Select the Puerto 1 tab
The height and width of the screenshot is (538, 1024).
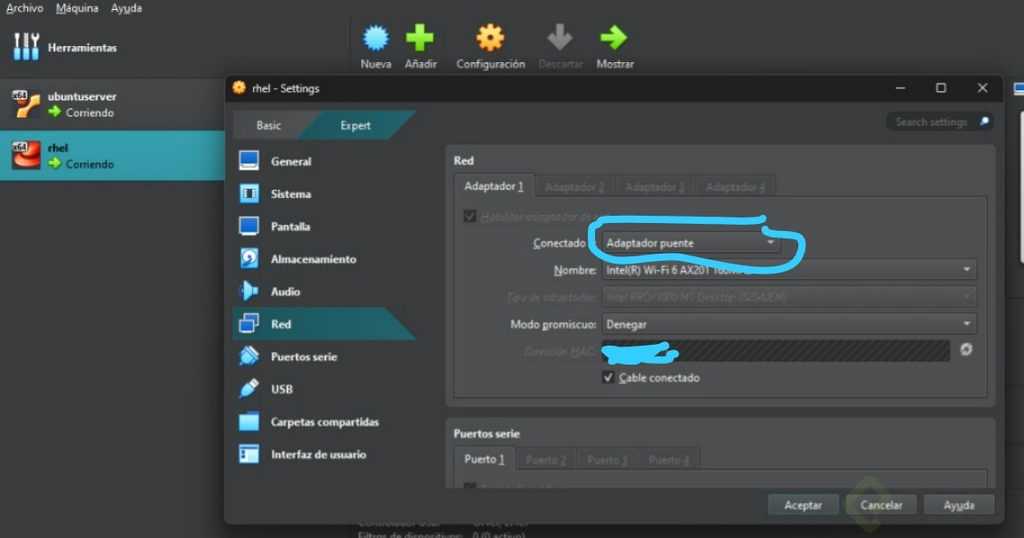tap(484, 459)
